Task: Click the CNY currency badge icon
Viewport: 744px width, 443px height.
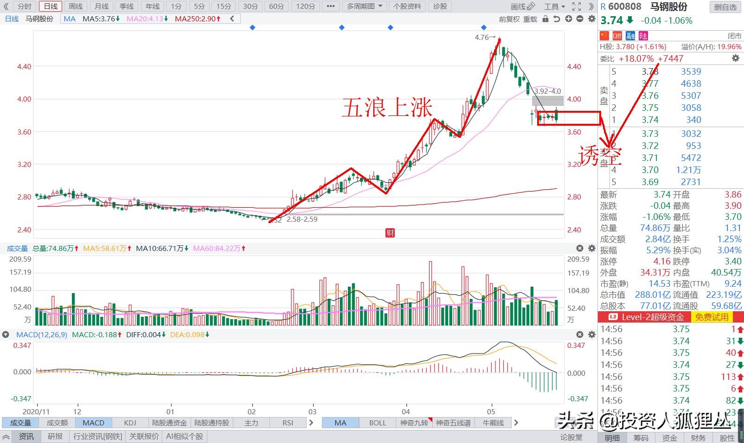Action: (x=617, y=36)
